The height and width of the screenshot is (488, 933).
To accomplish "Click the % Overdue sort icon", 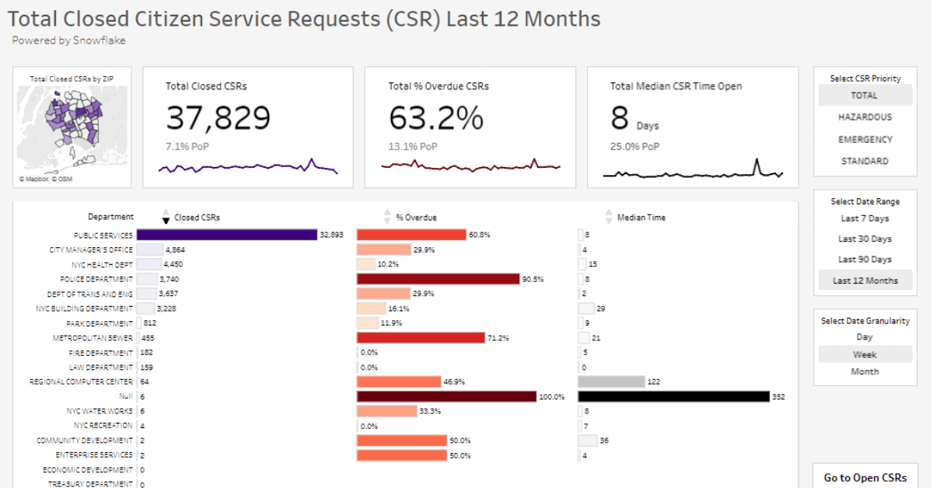I will (387, 217).
